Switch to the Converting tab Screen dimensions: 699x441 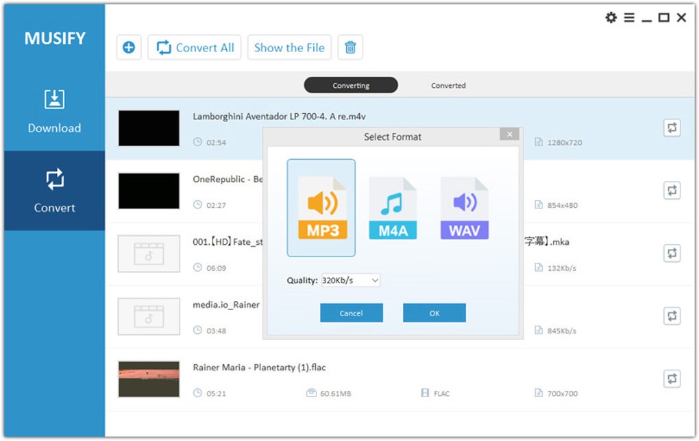click(x=351, y=84)
